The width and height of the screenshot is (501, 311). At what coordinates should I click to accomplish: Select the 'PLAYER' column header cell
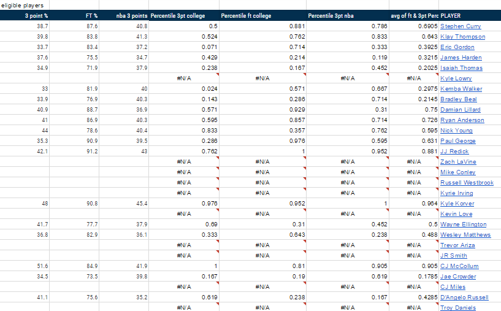click(x=470, y=15)
